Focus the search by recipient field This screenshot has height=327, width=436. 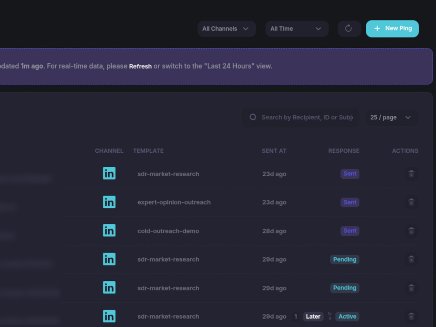pos(300,117)
